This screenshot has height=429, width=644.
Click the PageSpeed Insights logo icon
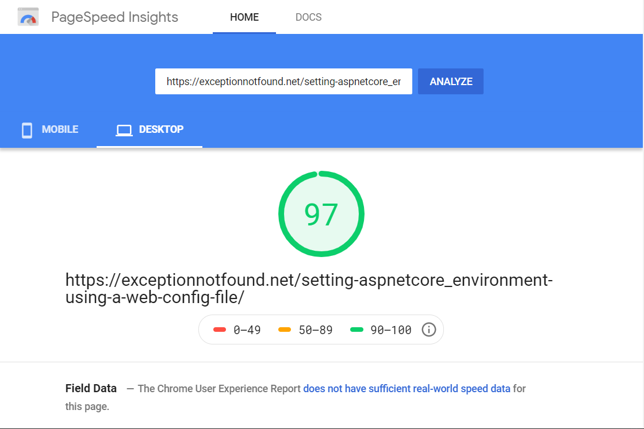tap(28, 17)
